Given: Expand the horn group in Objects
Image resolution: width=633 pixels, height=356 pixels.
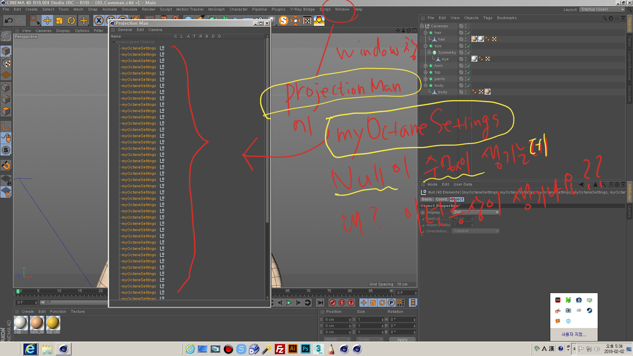Looking at the screenshot, I should coord(425,66).
